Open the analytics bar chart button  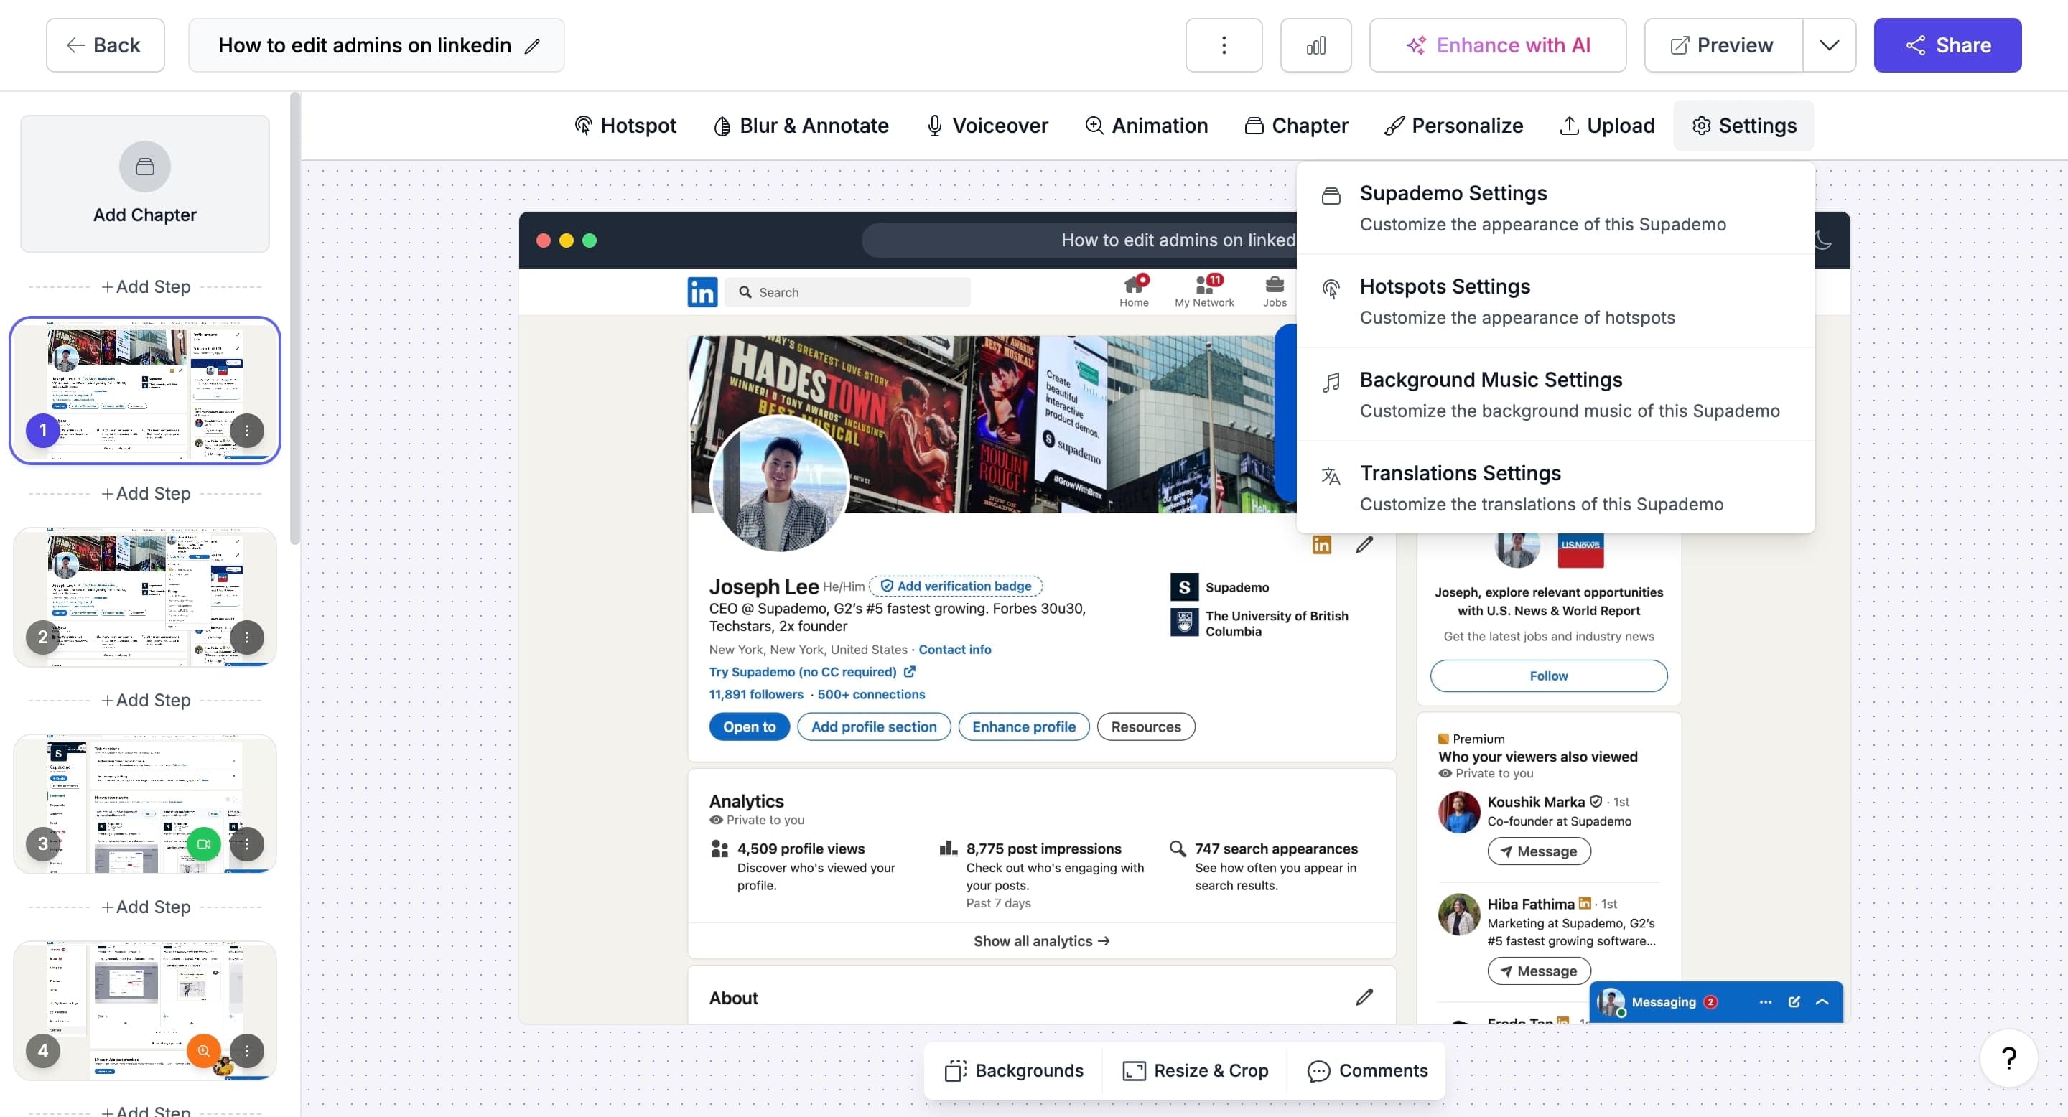pos(1315,45)
